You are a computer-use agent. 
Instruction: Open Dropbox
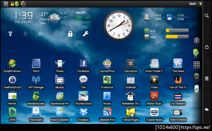coord(83,112)
